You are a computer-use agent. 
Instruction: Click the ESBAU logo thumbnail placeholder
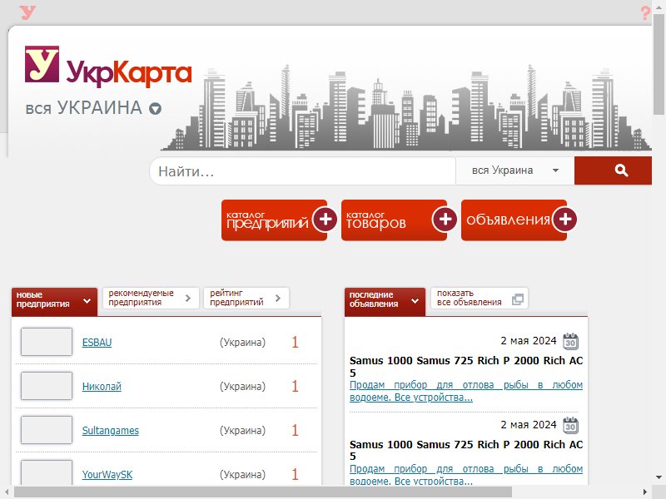[47, 342]
